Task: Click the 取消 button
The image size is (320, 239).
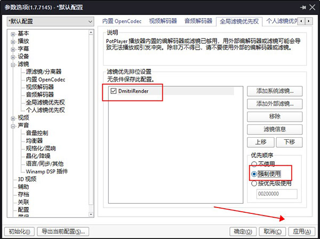Action: tap(272, 232)
